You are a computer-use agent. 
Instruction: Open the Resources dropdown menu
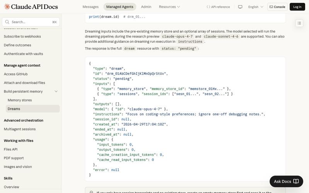pos(169,7)
